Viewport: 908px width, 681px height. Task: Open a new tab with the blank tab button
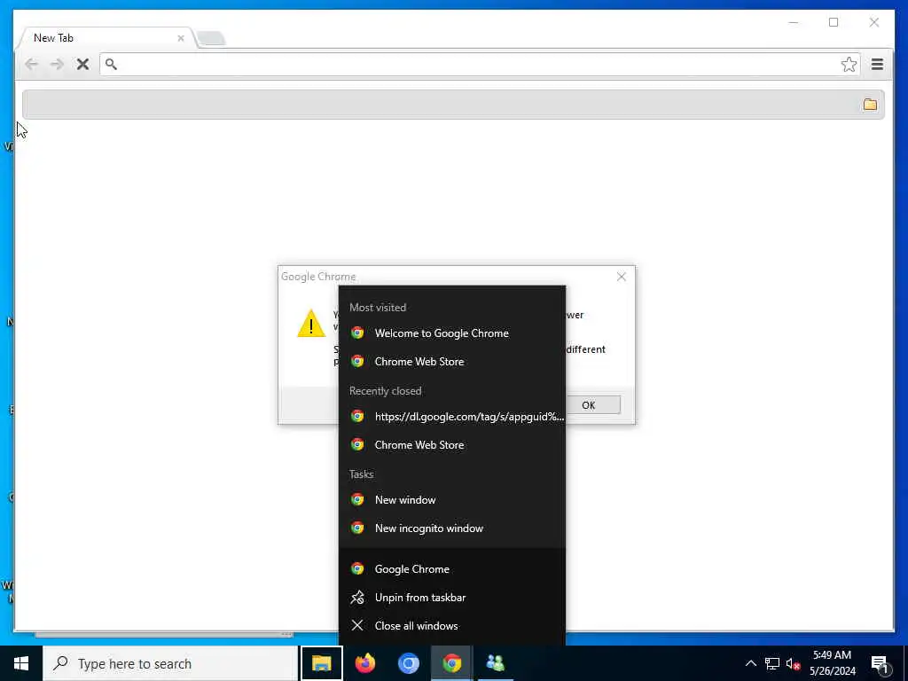211,39
